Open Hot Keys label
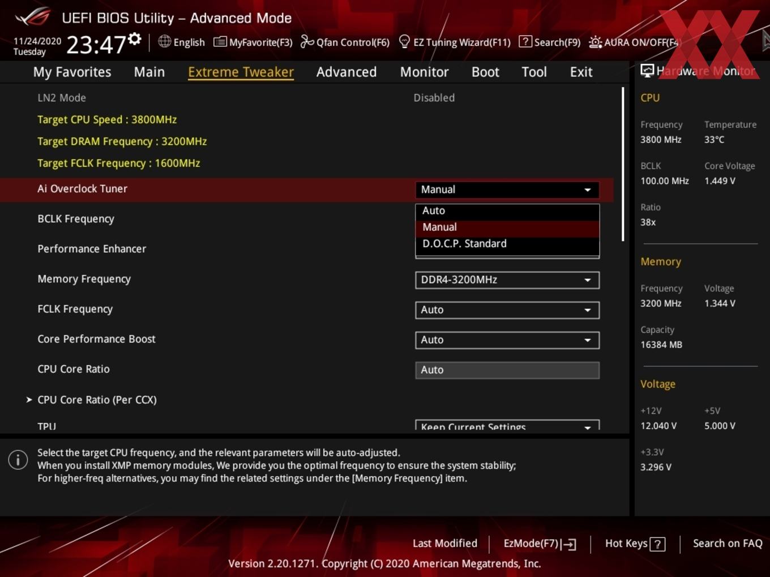This screenshot has height=577, width=770. pos(626,543)
